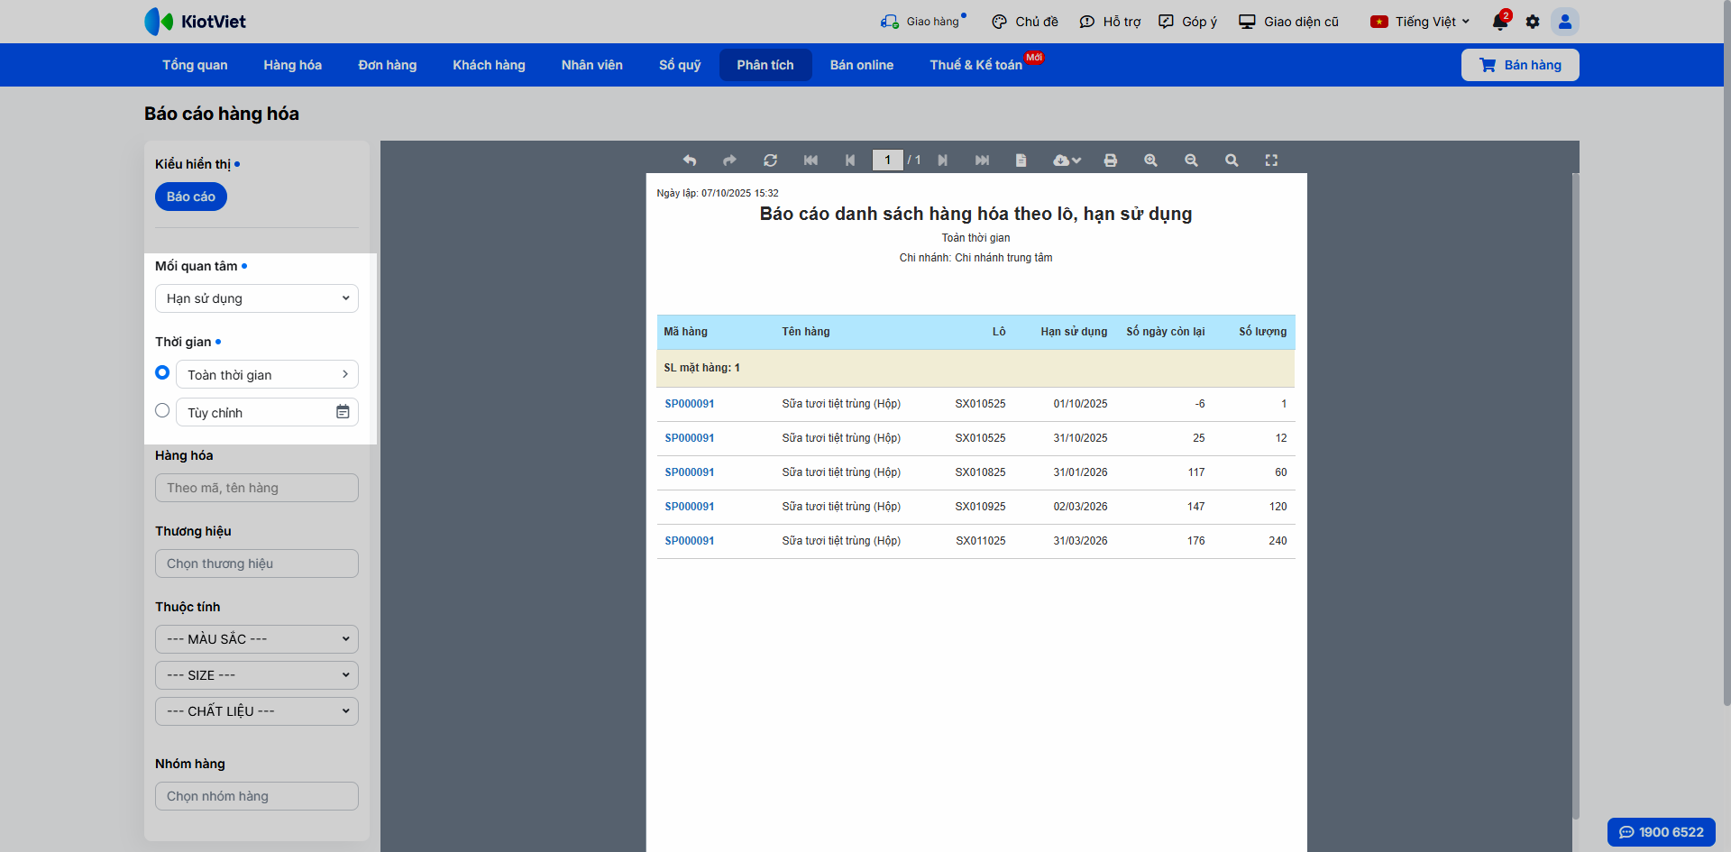
Task: Open the Sổ quỹ menu
Action: (679, 65)
